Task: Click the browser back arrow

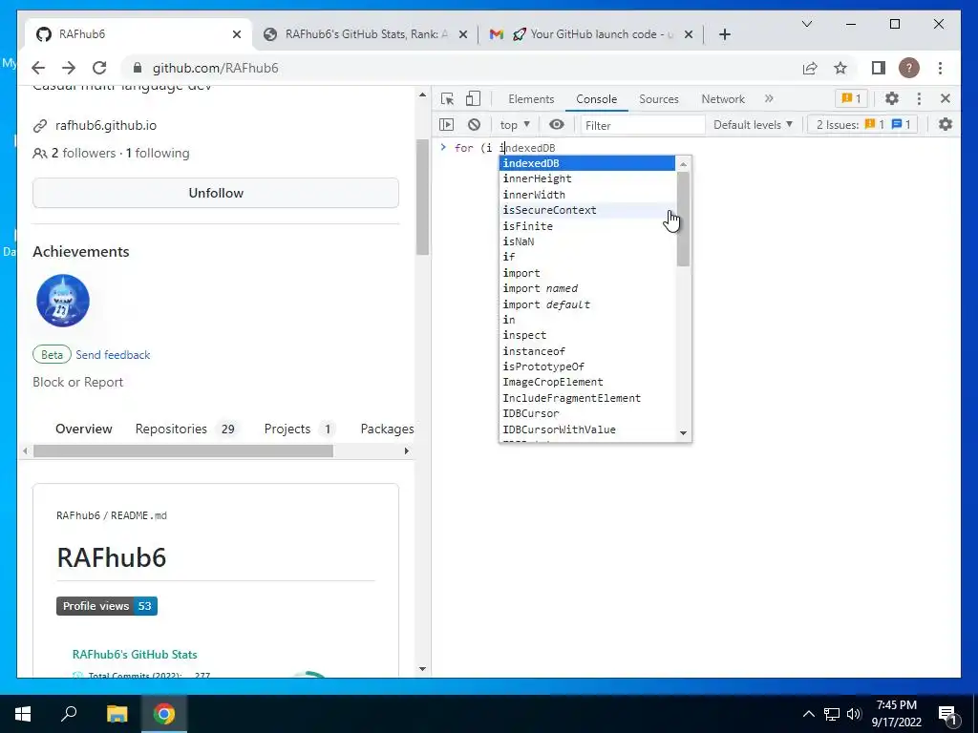Action: (x=38, y=68)
